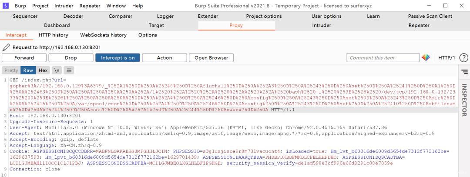470x177 pixels.
Task: Switch to the Repeater tool tab
Action: click(419, 26)
